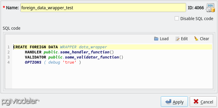Focus the Name input field
This screenshot has width=218, height=108.
click(x=103, y=7)
